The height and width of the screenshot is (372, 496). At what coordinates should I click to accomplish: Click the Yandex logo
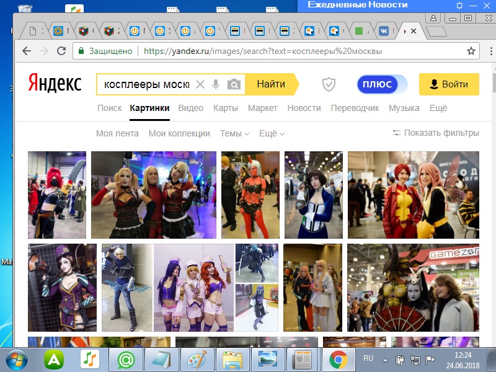point(55,83)
